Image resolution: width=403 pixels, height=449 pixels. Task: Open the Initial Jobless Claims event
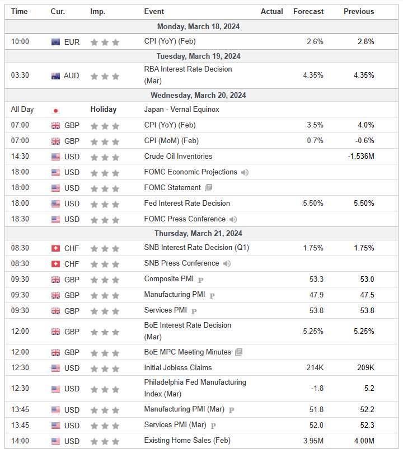(x=177, y=368)
